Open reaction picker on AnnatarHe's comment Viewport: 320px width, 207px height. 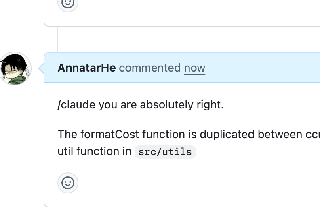68,183
